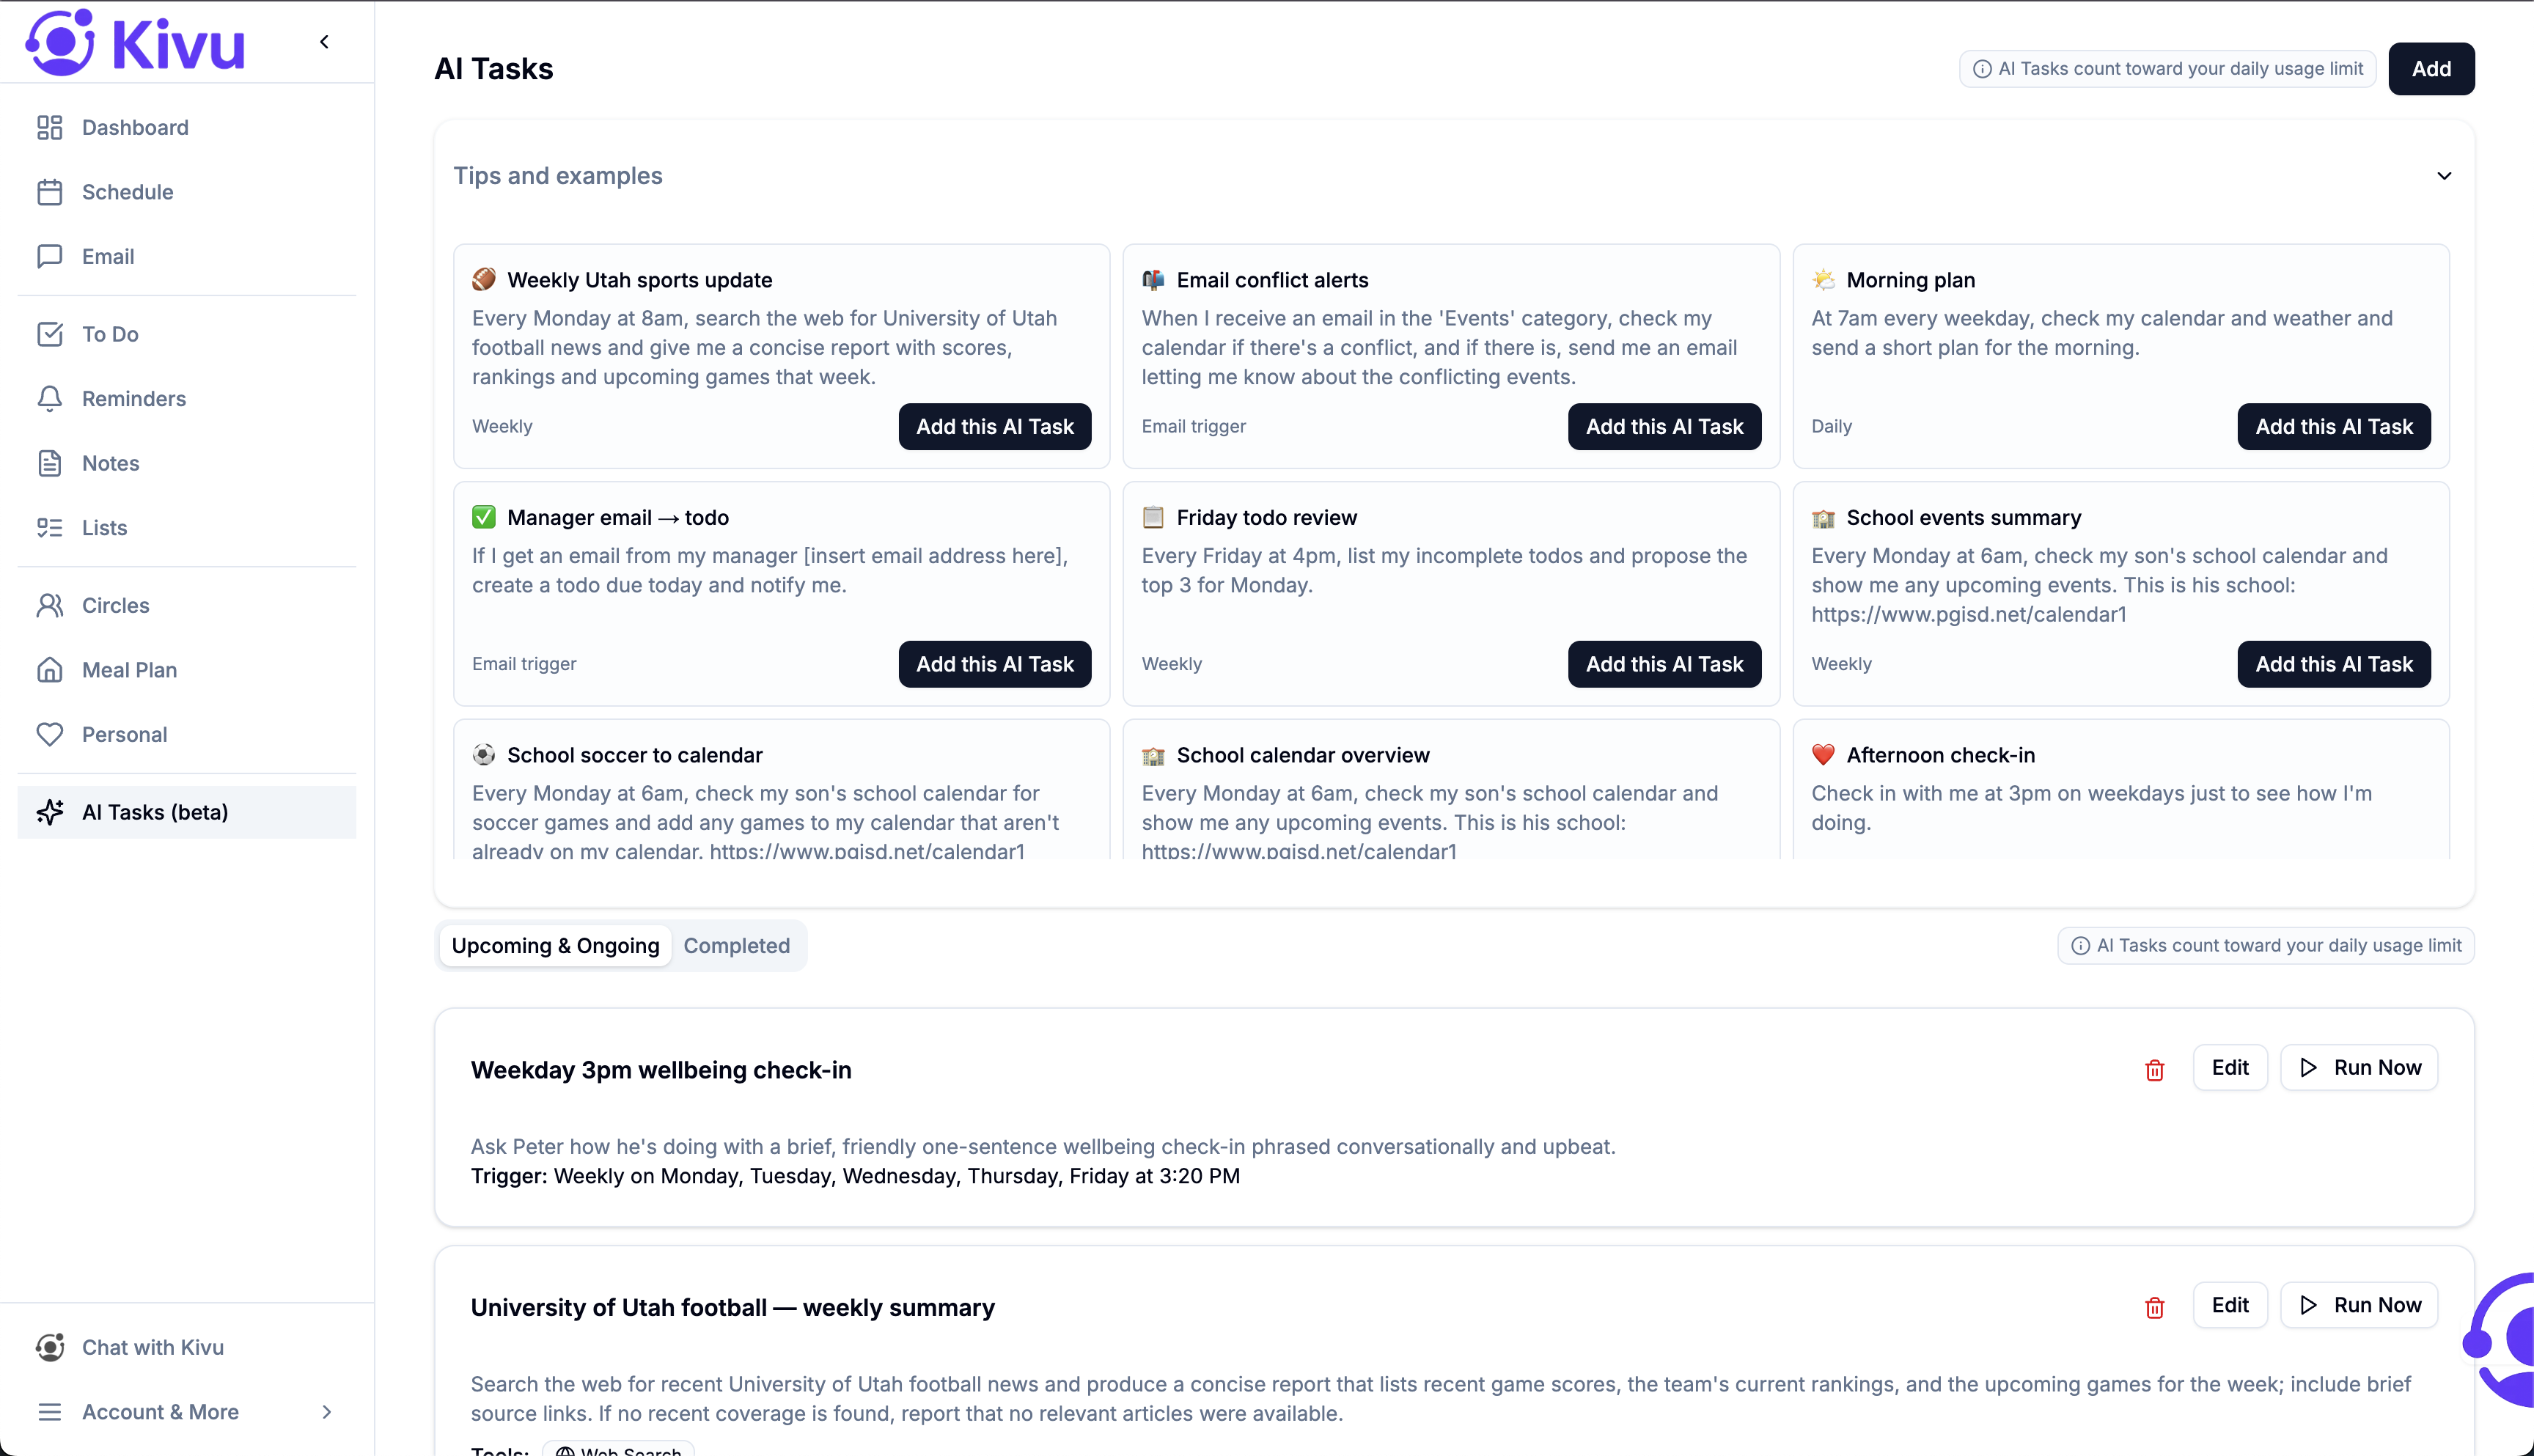The image size is (2534, 1456).
Task: Select AI Tasks (beta) sparkle icon
Action: (51, 812)
